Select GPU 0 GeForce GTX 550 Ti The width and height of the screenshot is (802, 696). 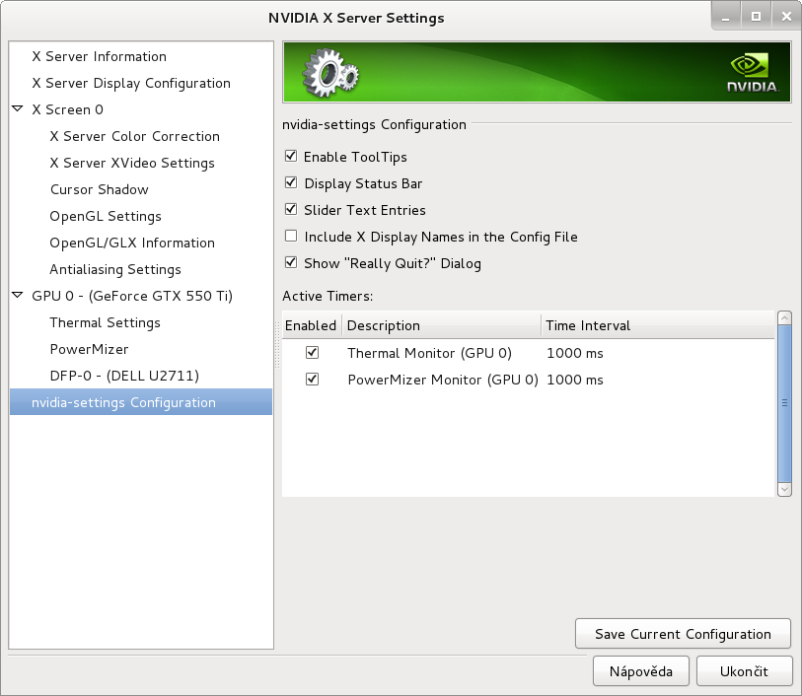(x=132, y=296)
